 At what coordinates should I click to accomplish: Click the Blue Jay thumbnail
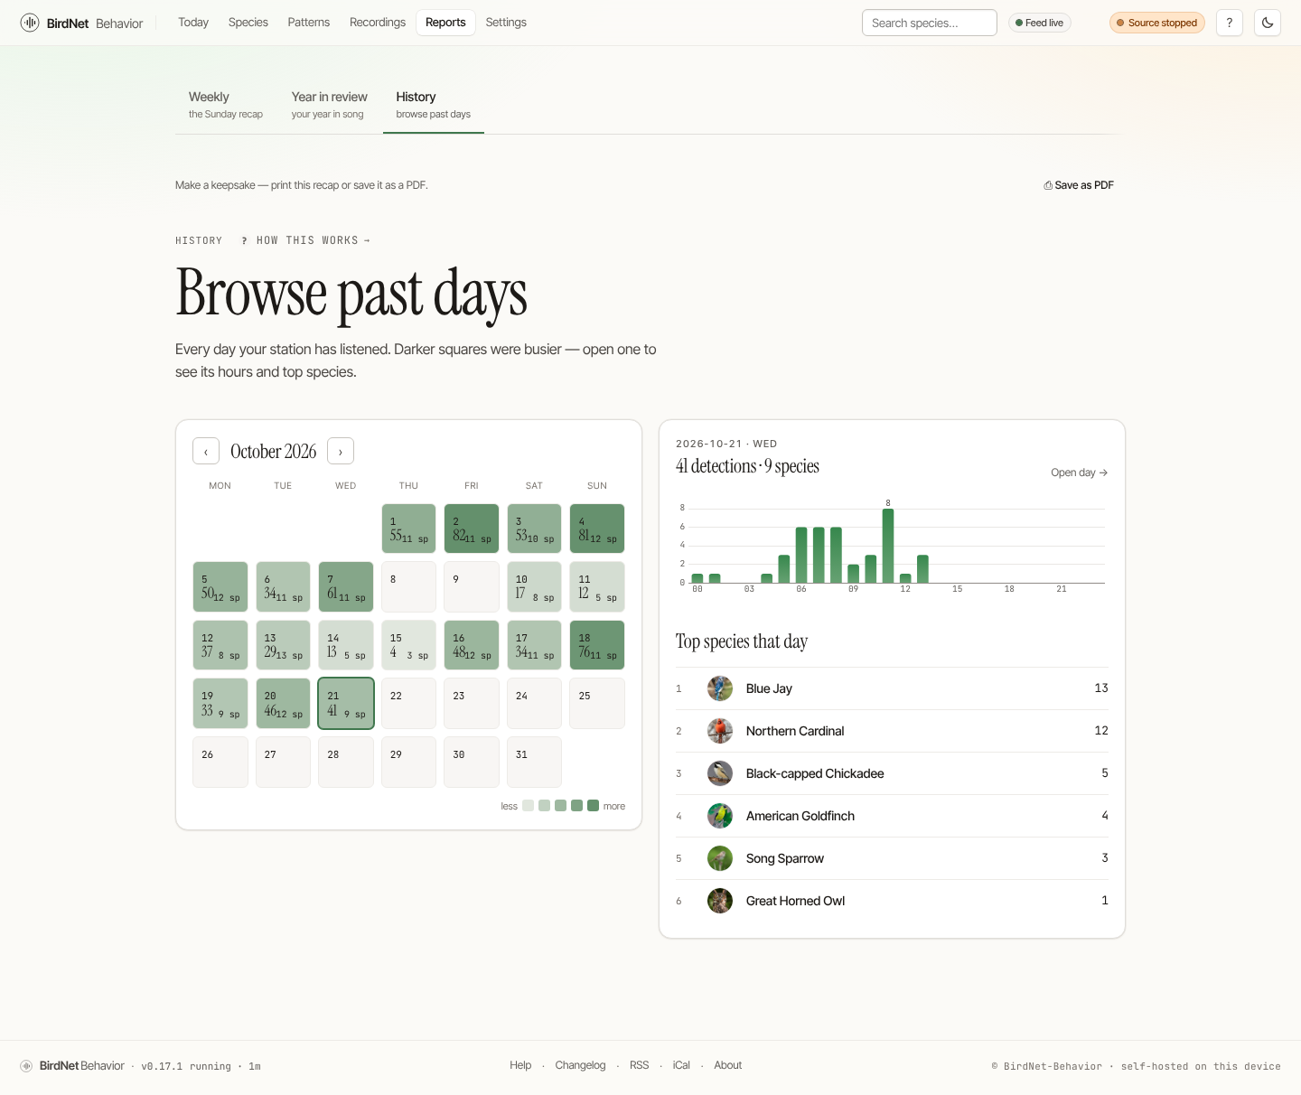click(x=720, y=688)
